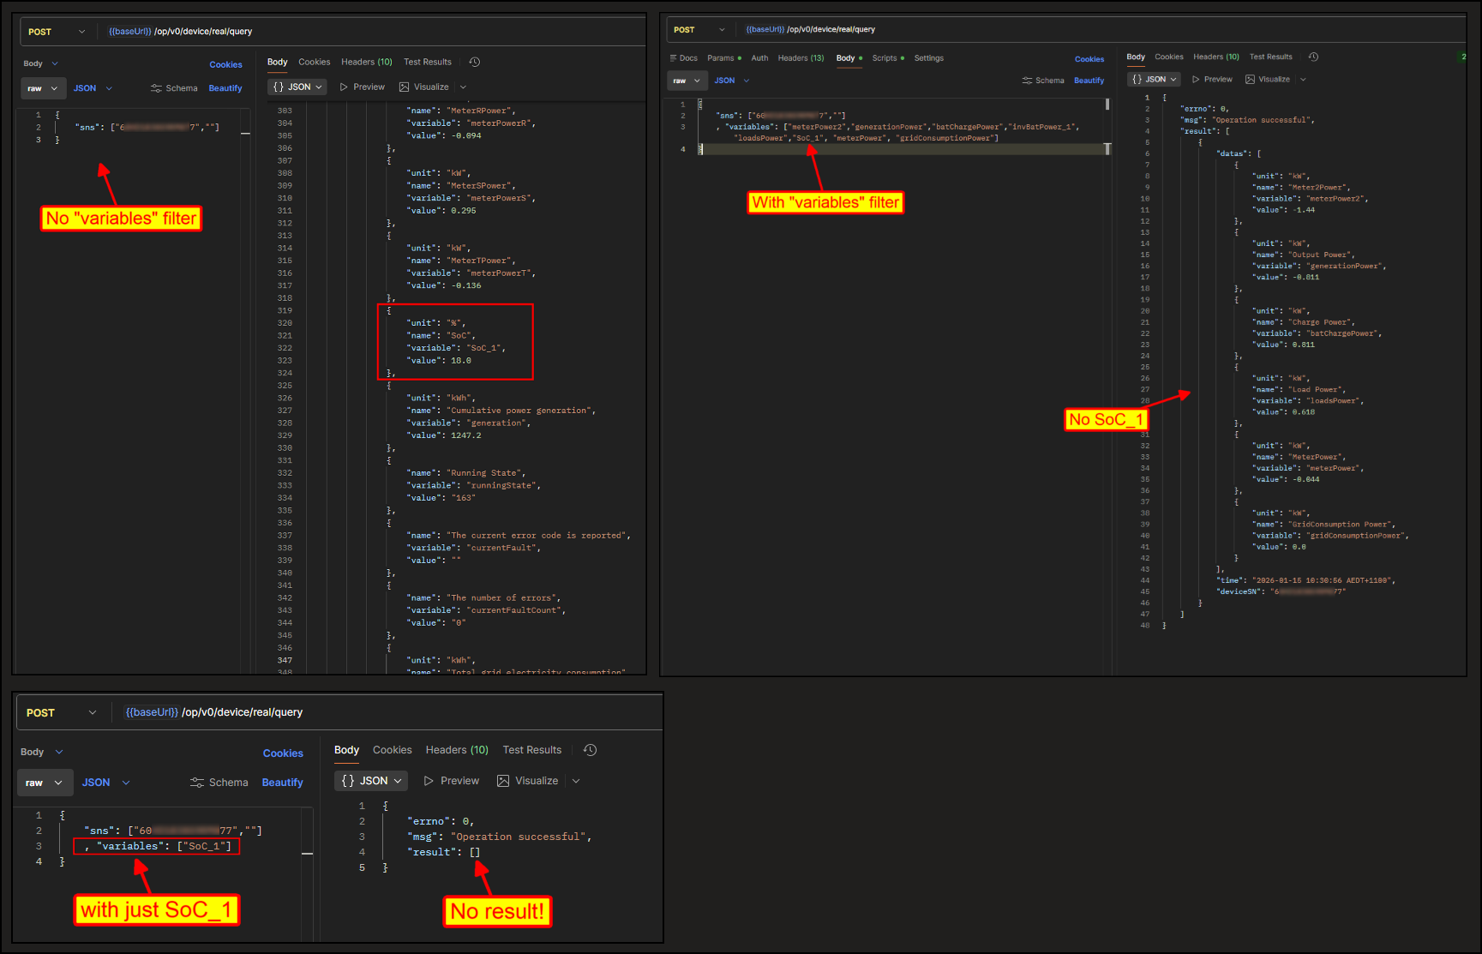The image size is (1482, 954).
Task: Click the Docs icon in the request tabs
Action: coord(674,58)
